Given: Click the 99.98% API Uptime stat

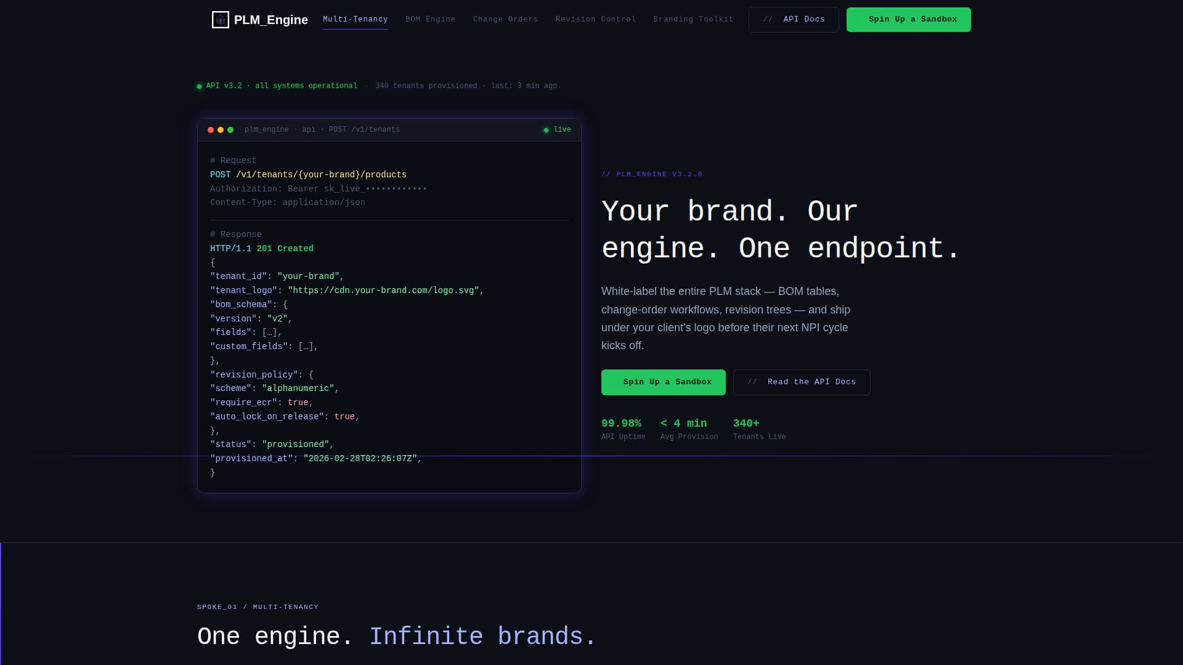Looking at the screenshot, I should coord(622,428).
